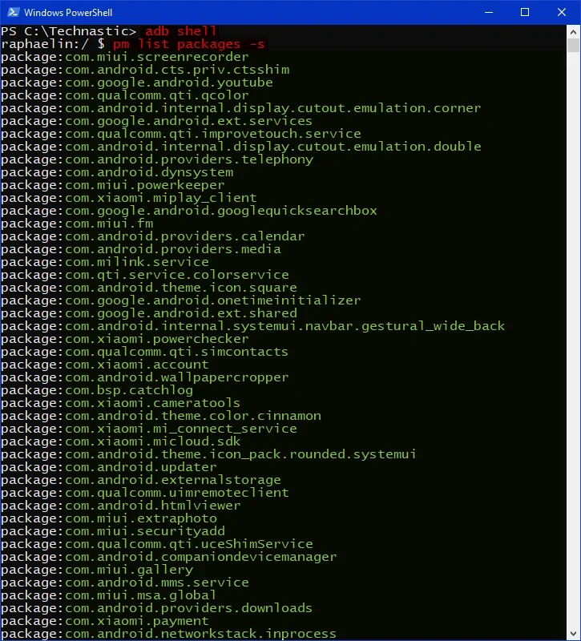
Task: Click com.qti.service.colorservice line
Action: click(x=145, y=275)
